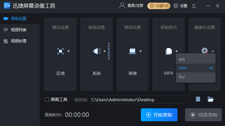This screenshot has width=225, height=126.
Task: Enable the 画图工具 checkbox
Action: pos(47,100)
